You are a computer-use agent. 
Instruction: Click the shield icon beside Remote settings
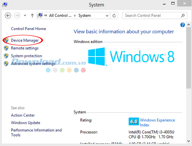(x=6, y=48)
